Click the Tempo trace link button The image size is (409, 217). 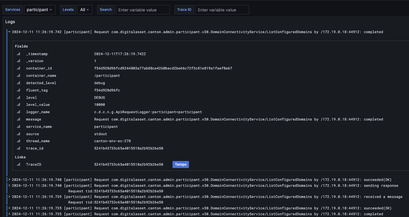180,165
